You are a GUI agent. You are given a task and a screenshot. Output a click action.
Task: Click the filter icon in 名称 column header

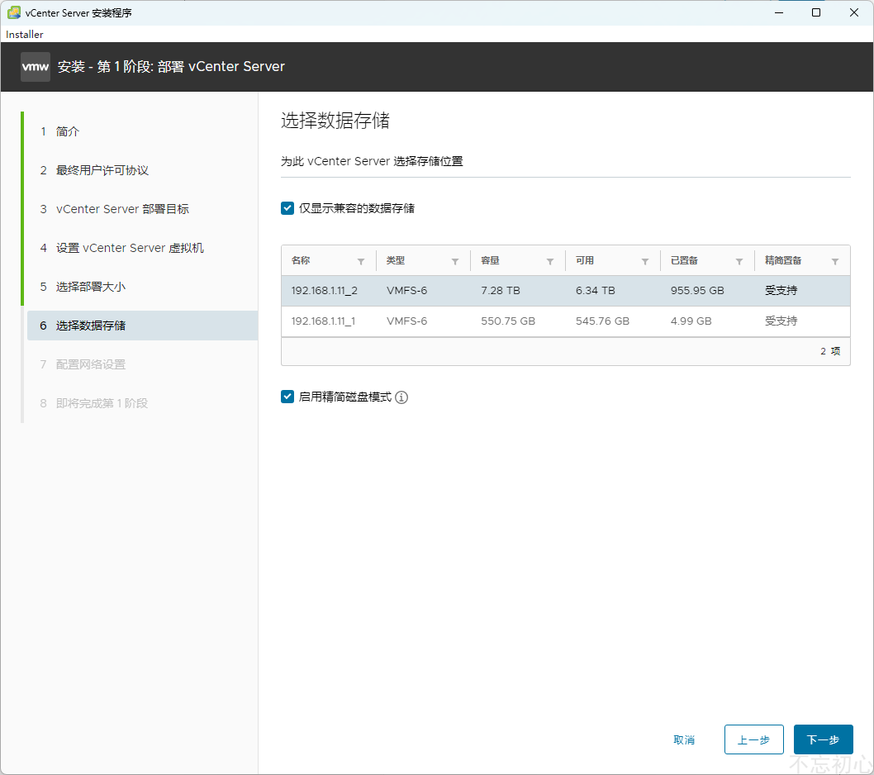(x=361, y=261)
